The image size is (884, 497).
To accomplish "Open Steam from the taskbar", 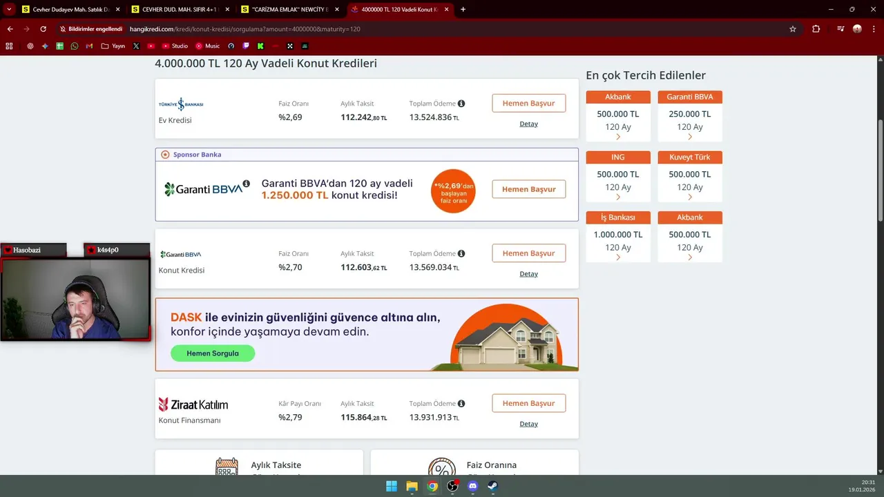I will coord(492,486).
